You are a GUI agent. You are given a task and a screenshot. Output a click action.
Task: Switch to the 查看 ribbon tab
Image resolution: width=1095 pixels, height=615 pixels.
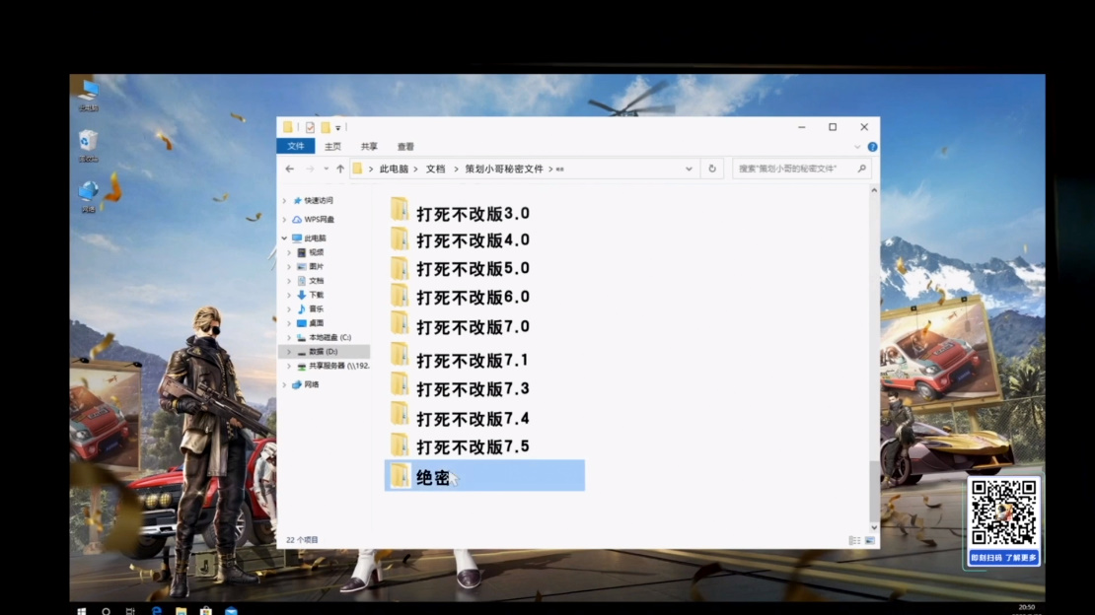405,147
